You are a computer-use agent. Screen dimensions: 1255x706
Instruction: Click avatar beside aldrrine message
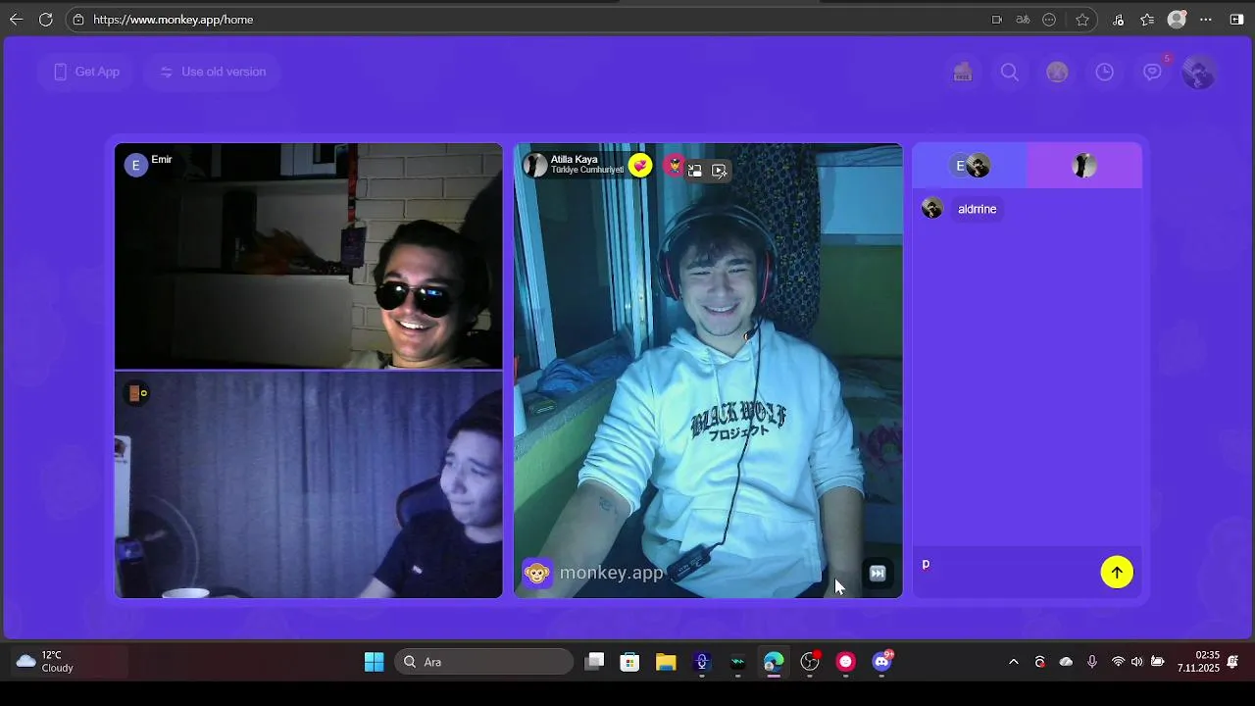[x=932, y=208]
